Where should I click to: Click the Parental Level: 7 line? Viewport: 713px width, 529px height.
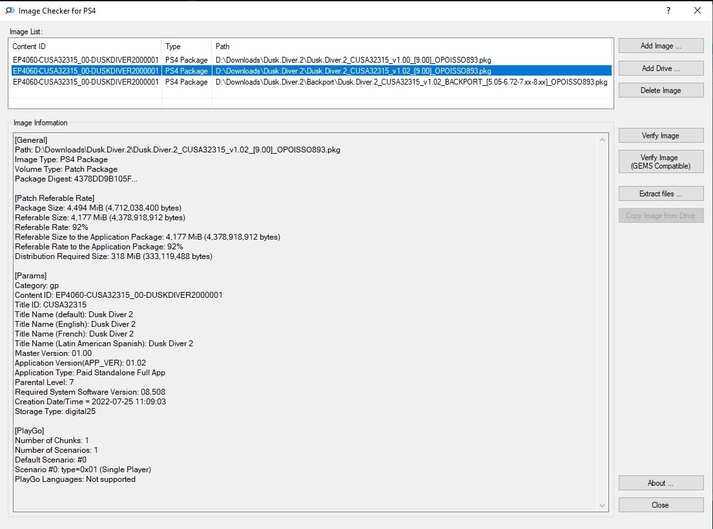click(x=44, y=382)
